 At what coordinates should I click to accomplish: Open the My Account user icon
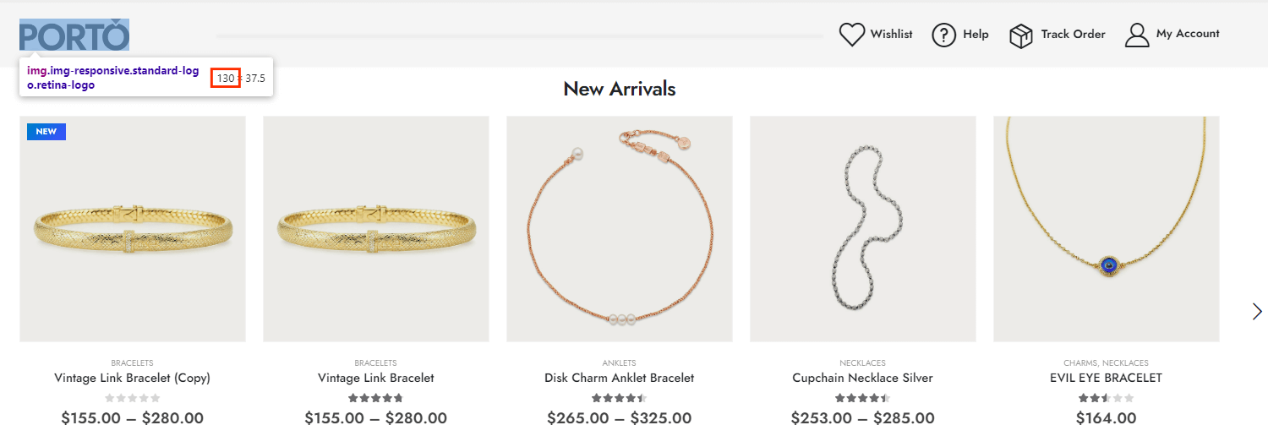tap(1137, 35)
